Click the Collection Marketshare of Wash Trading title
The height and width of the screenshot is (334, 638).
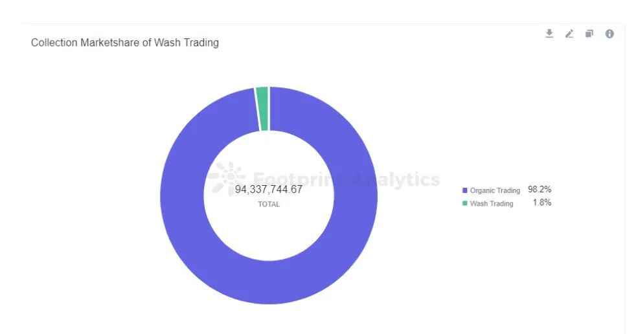click(x=125, y=43)
